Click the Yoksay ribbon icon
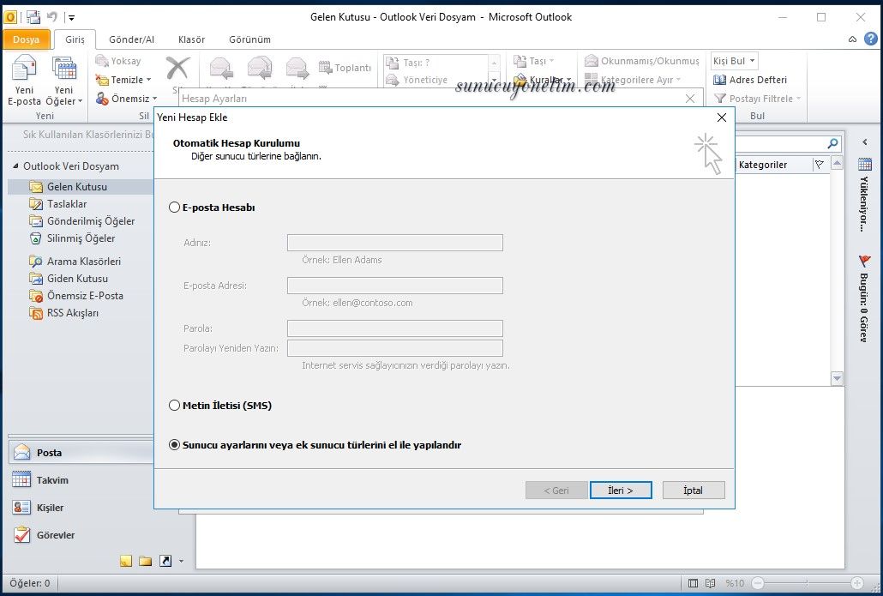Viewport: 883px width, 596px height. [102, 61]
